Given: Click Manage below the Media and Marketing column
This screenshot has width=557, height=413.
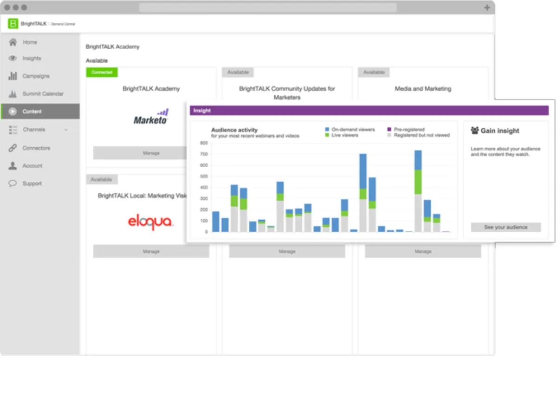Looking at the screenshot, I should point(423,251).
